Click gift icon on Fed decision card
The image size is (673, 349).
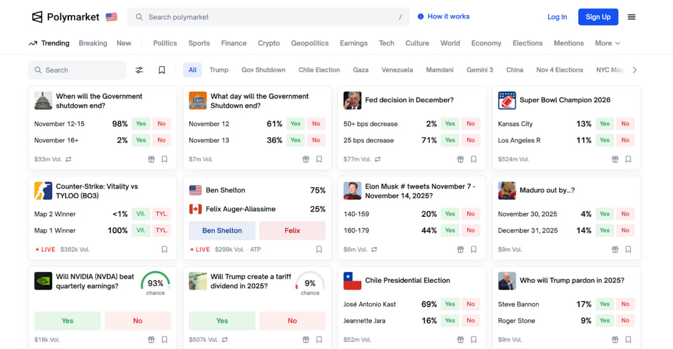pyautogui.click(x=460, y=159)
